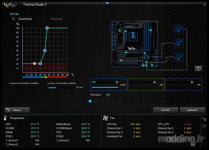The image size is (209, 150).
Task: Adjust the fan slow-down time slider
Action: point(62,88)
